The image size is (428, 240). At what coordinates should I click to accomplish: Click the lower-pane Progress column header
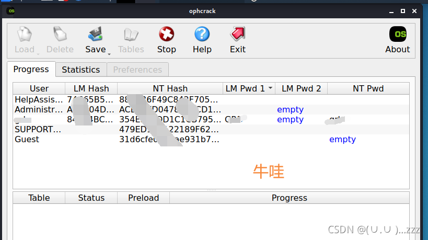click(290, 198)
